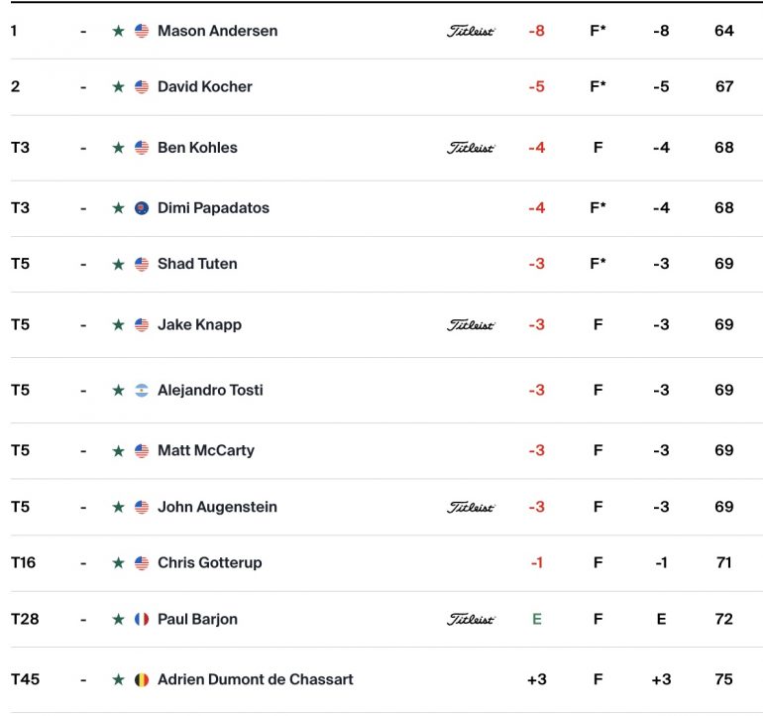Select Chris Gotterup's name
This screenshot has width=763, height=716.
210,562
